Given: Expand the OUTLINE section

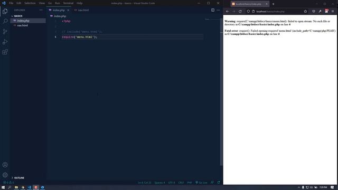Looking at the screenshot, I should [x=18, y=178].
